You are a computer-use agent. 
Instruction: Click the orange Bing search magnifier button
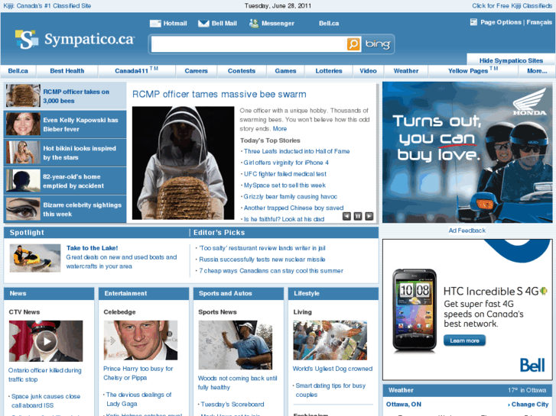tap(353, 44)
